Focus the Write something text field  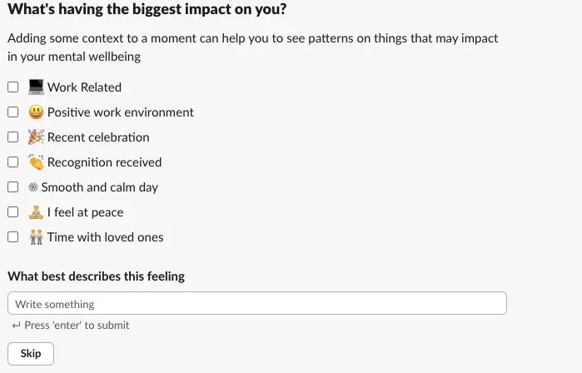256,304
